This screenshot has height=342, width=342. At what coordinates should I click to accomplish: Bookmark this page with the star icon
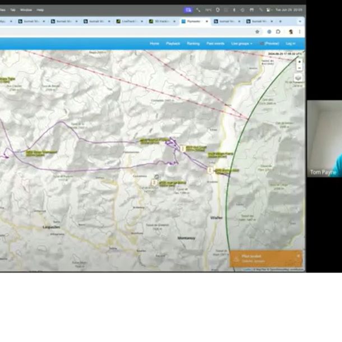[x=257, y=32]
